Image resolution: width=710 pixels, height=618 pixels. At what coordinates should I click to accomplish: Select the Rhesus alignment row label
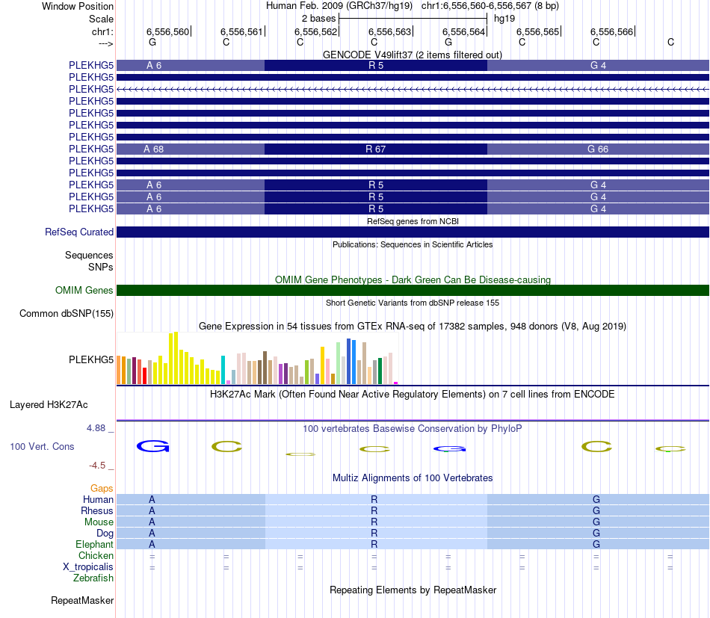point(97,510)
